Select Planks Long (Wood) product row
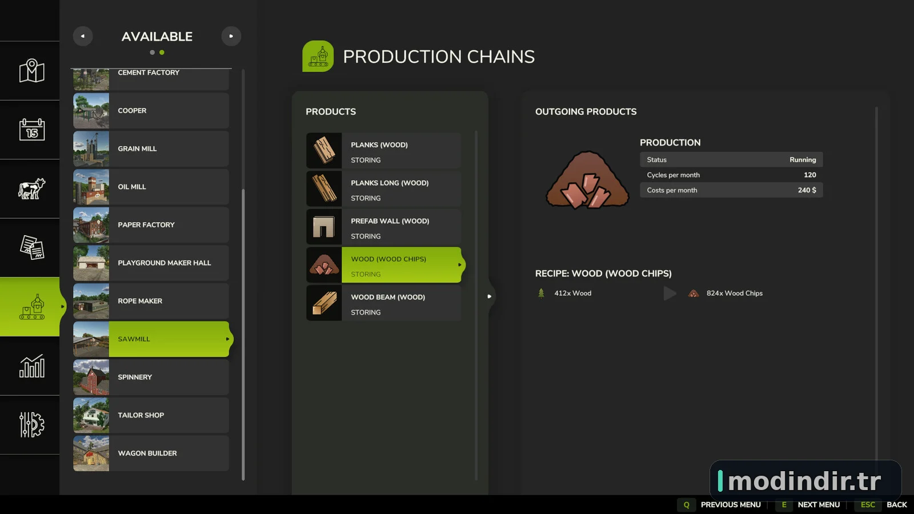 383,189
